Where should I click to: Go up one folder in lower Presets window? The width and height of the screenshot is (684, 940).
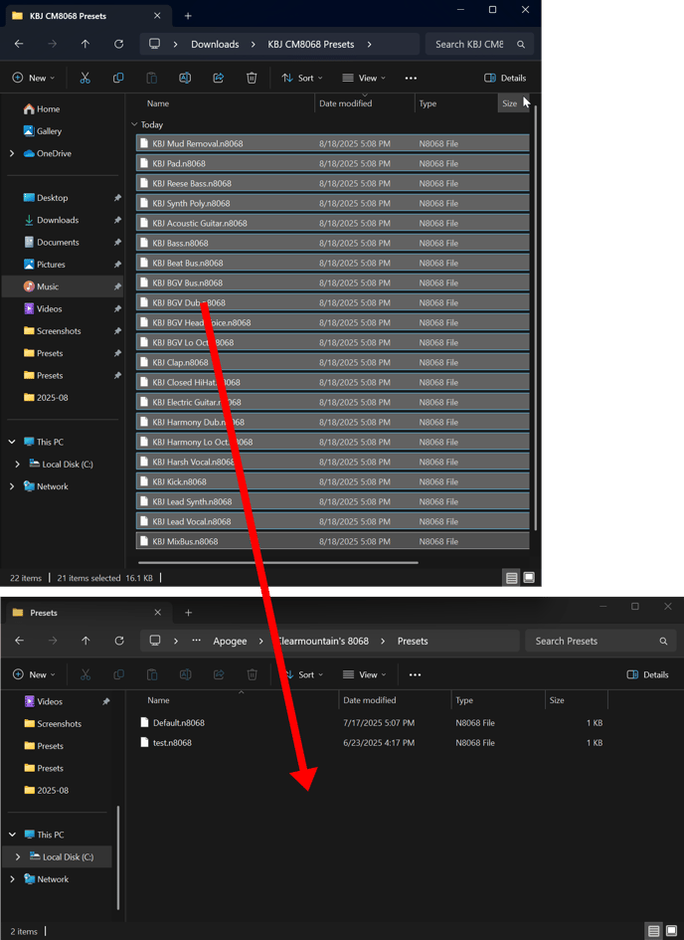coord(85,641)
